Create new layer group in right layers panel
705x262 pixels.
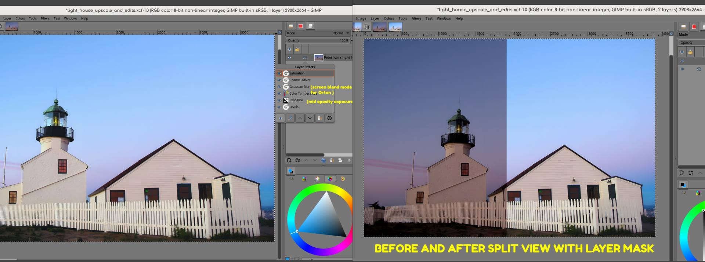pos(691,173)
